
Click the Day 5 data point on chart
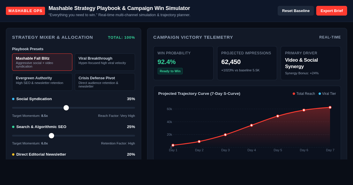point(278,116)
